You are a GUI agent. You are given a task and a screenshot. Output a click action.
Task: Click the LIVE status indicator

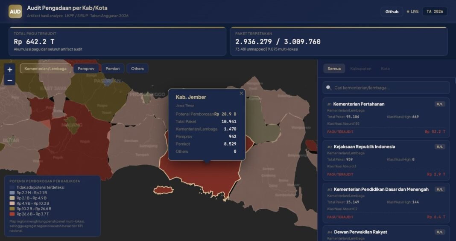pos(412,11)
